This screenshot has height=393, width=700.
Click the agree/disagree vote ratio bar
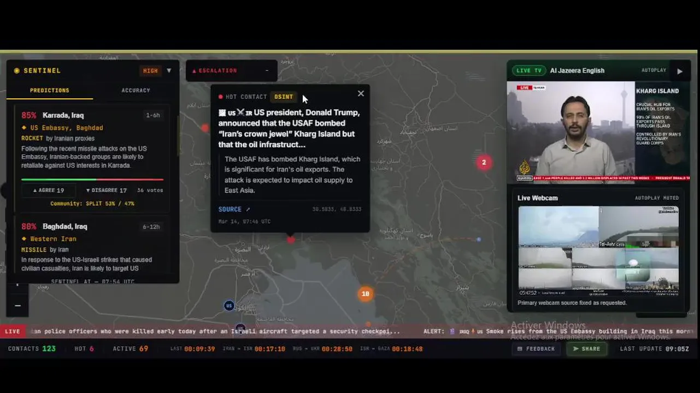(92, 179)
